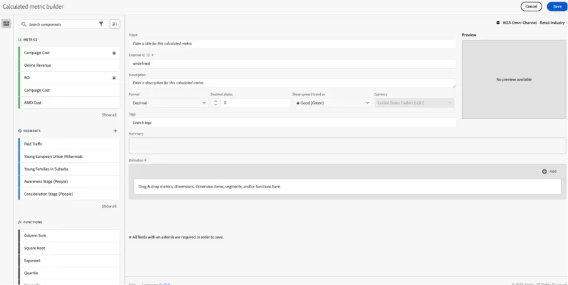Image resolution: width=568 pixels, height=285 pixels.
Task: Click the green Metrics section icon
Action: click(x=20, y=40)
